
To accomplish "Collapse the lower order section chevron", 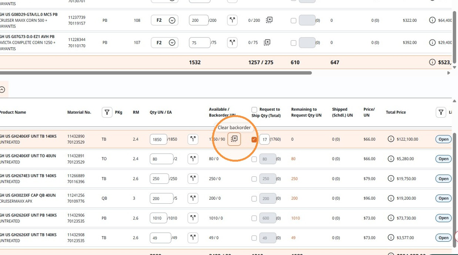I will point(3,90).
